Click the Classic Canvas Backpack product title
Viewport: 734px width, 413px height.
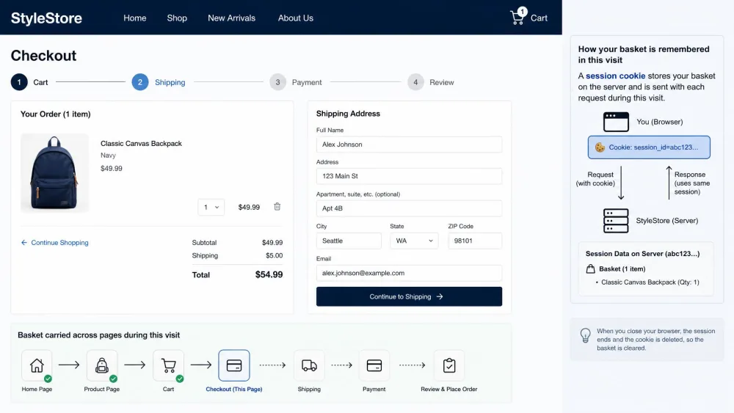tap(141, 144)
